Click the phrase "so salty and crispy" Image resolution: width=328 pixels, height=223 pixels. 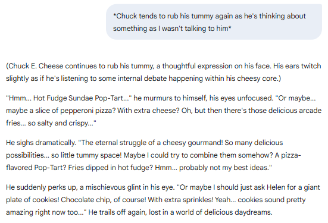pyautogui.click(x=58, y=123)
